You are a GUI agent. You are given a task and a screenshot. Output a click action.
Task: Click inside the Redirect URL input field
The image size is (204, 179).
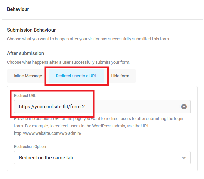[x=102, y=107]
